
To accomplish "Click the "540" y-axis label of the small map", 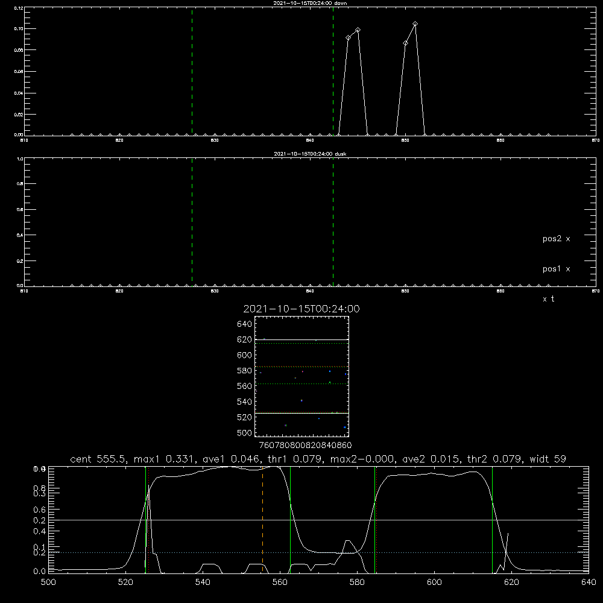I will [245, 402].
